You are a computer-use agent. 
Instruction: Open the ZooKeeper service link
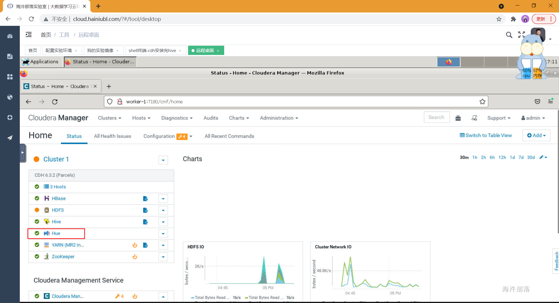tap(63, 256)
